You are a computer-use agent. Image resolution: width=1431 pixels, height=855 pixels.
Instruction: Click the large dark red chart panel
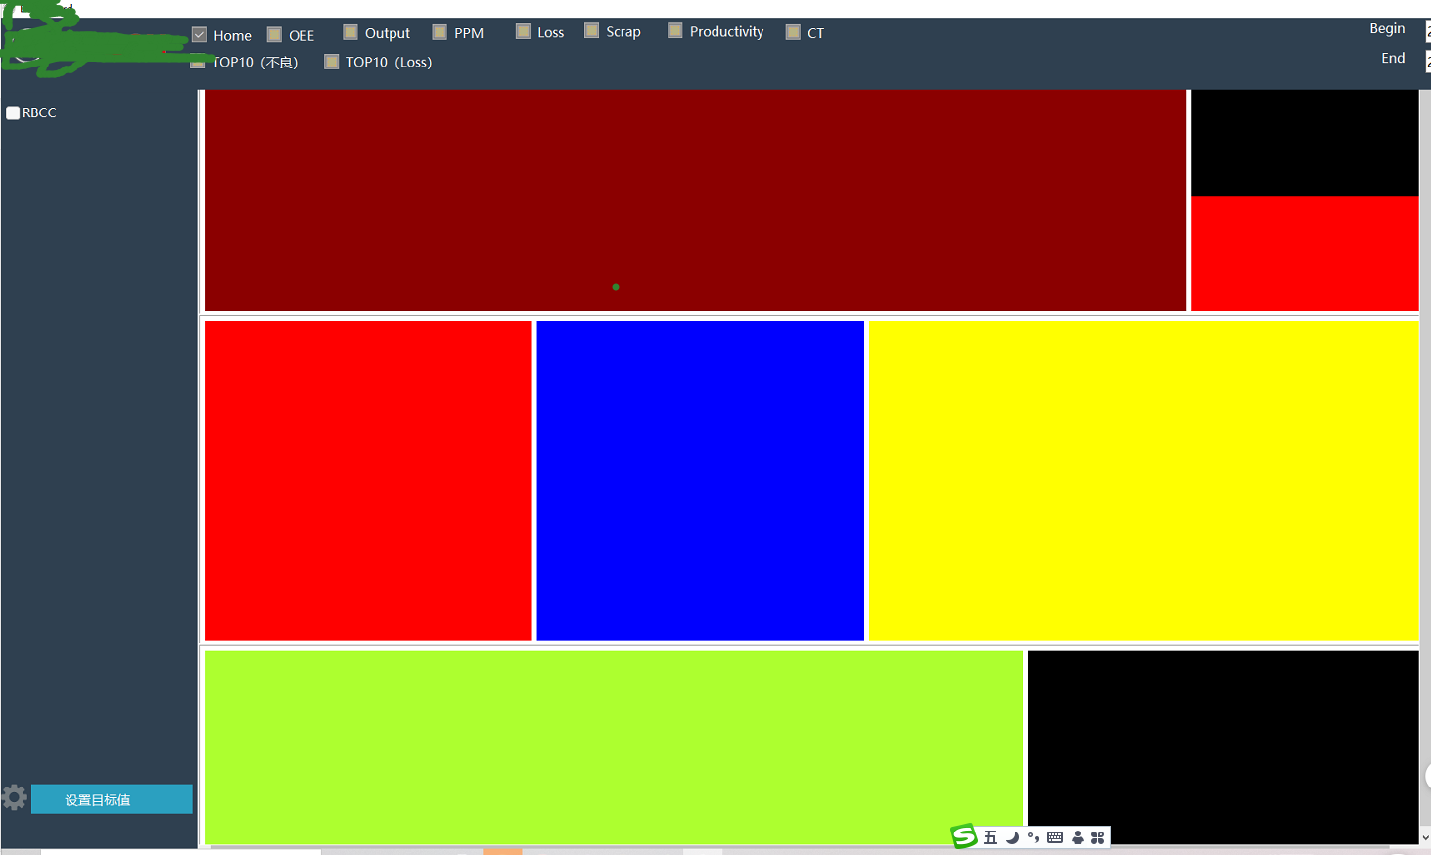tap(693, 199)
